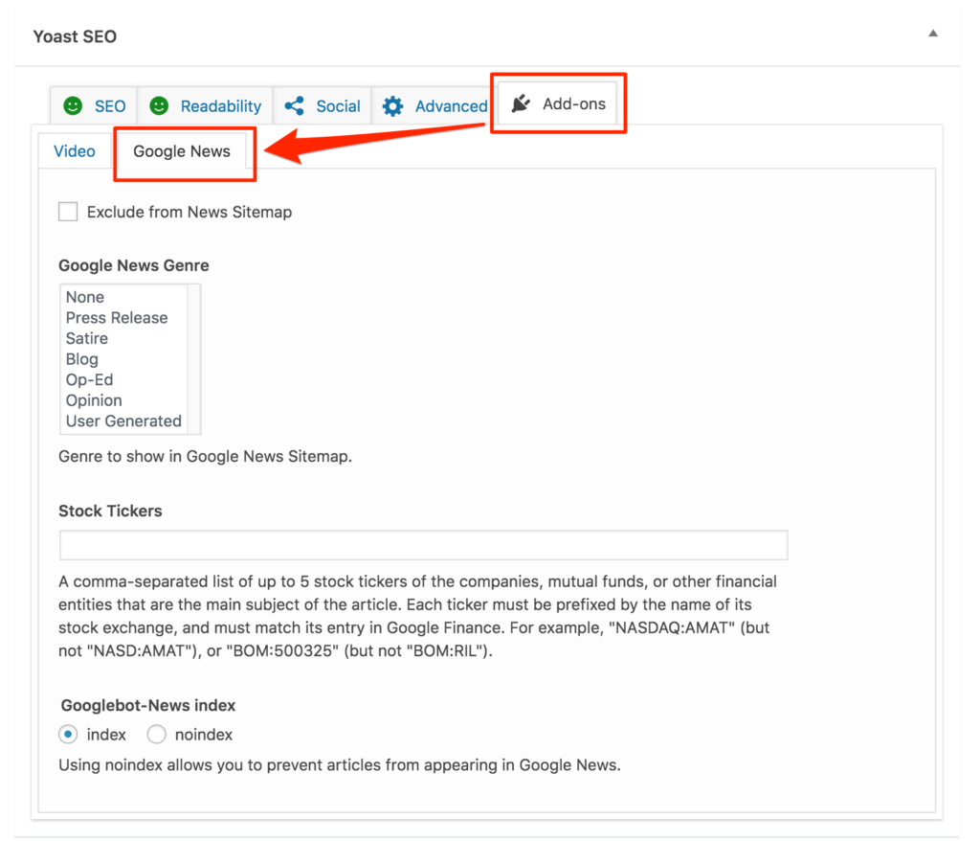Choose Press Release genre
The height and width of the screenshot is (841, 980).
pos(123,317)
